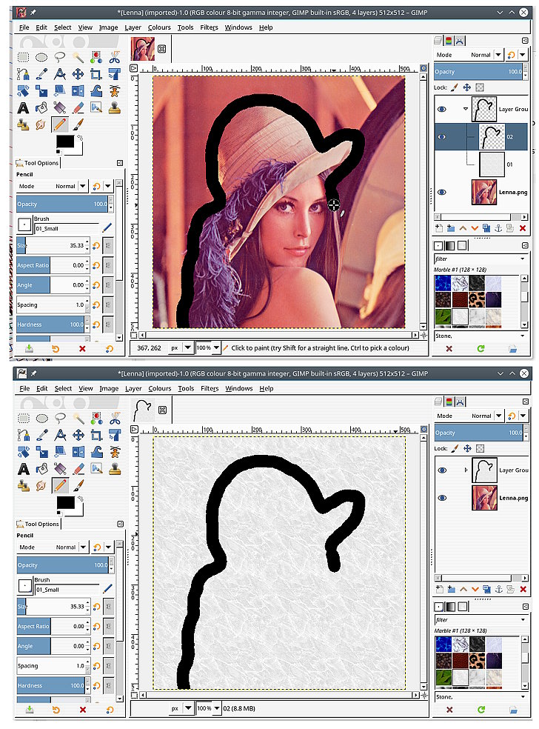Select By Colour tool in top GIMP window
The height and width of the screenshot is (729, 539).
coord(96,57)
